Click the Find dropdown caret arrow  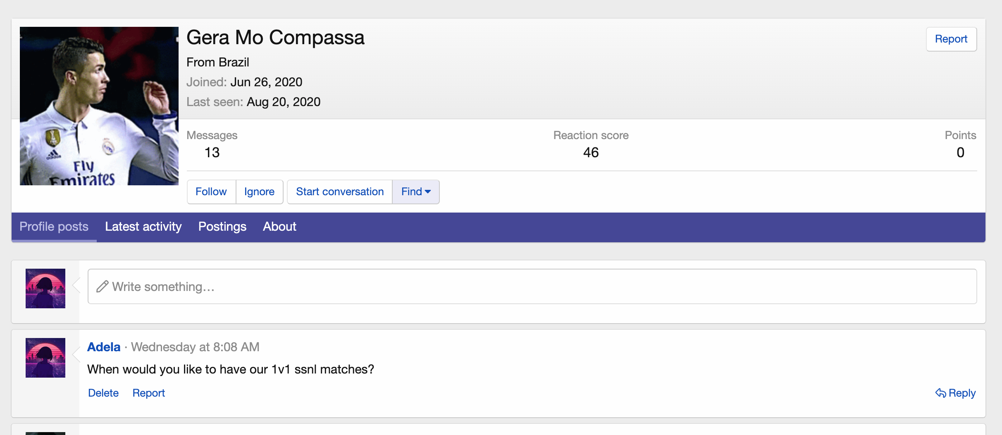click(428, 192)
